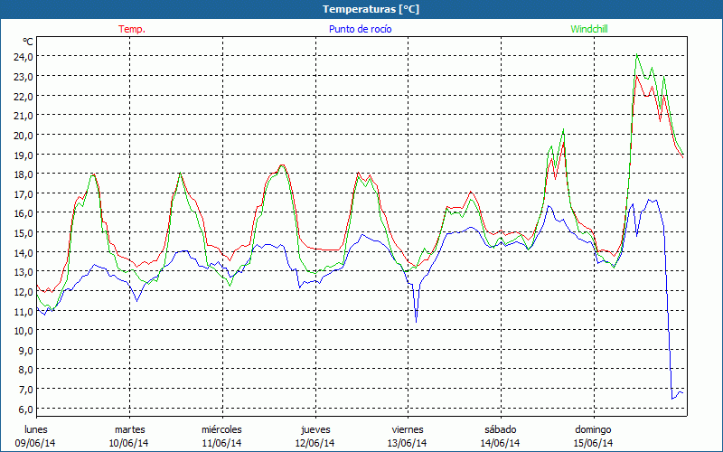Viewport: 723px width, 452px height.
Task: Click the 13/06/14 date label
Action: pyautogui.click(x=407, y=443)
